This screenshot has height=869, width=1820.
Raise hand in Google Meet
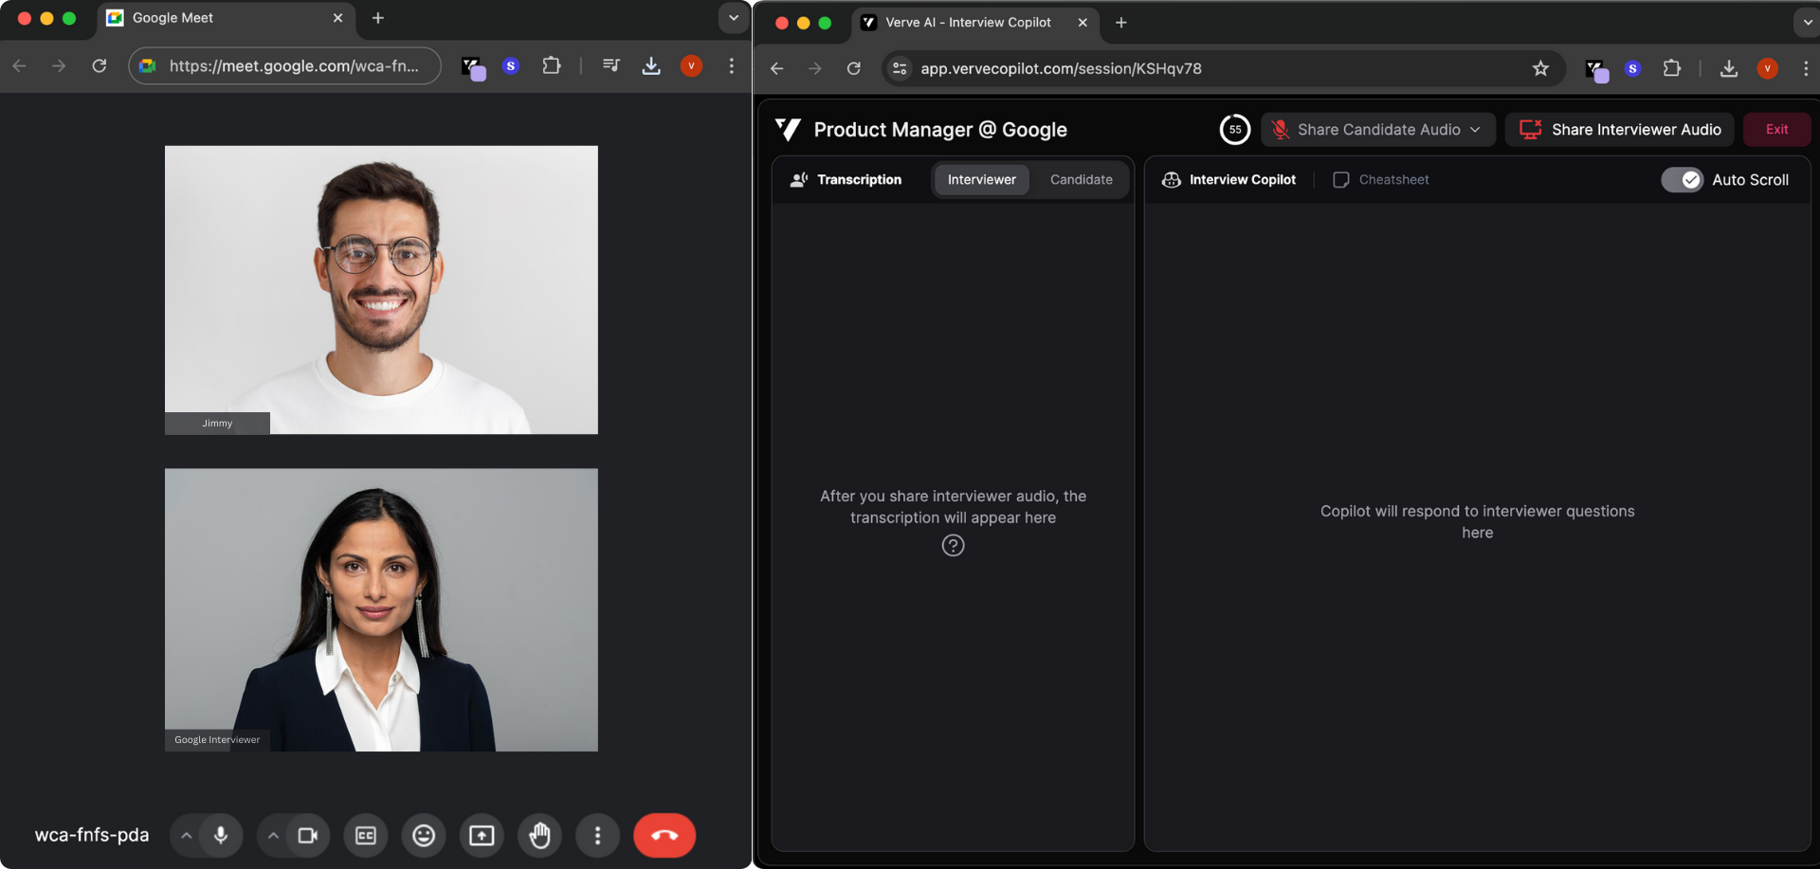coord(540,835)
